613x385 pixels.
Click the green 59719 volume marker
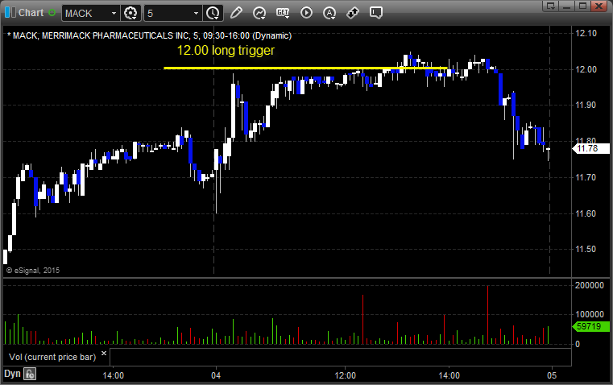pos(590,326)
